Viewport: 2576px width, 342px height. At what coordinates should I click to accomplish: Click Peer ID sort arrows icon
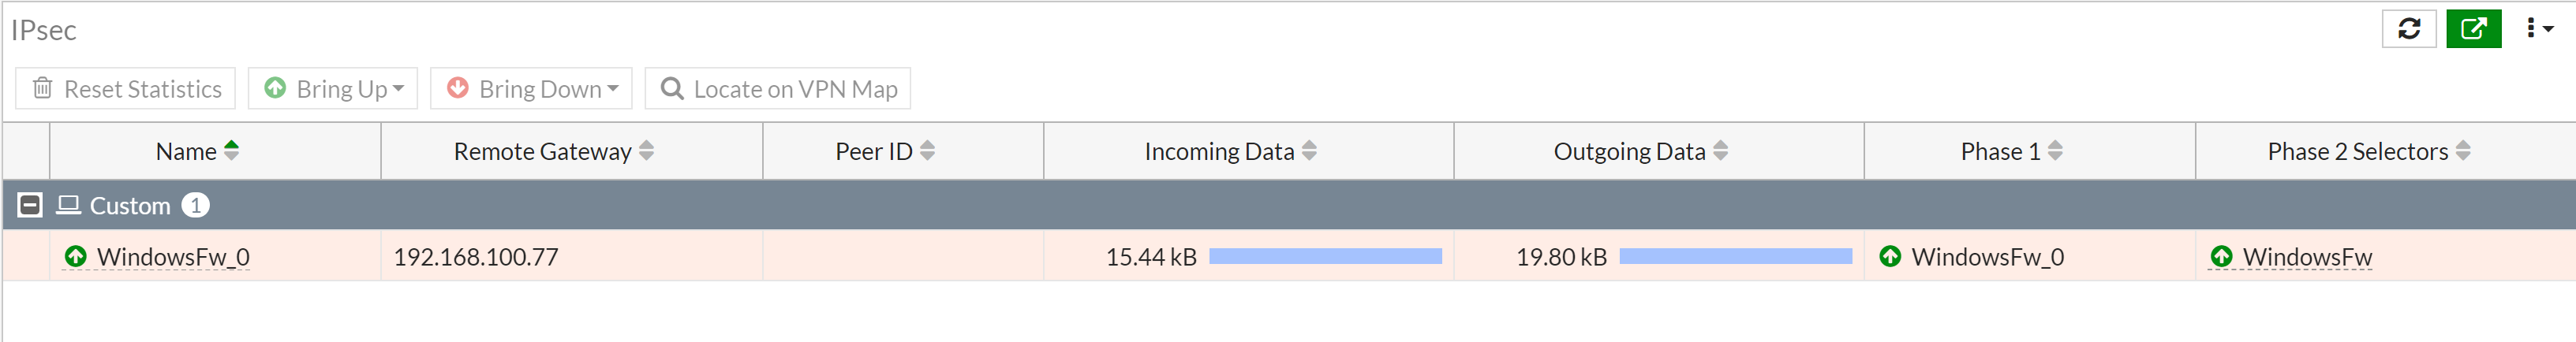928,151
